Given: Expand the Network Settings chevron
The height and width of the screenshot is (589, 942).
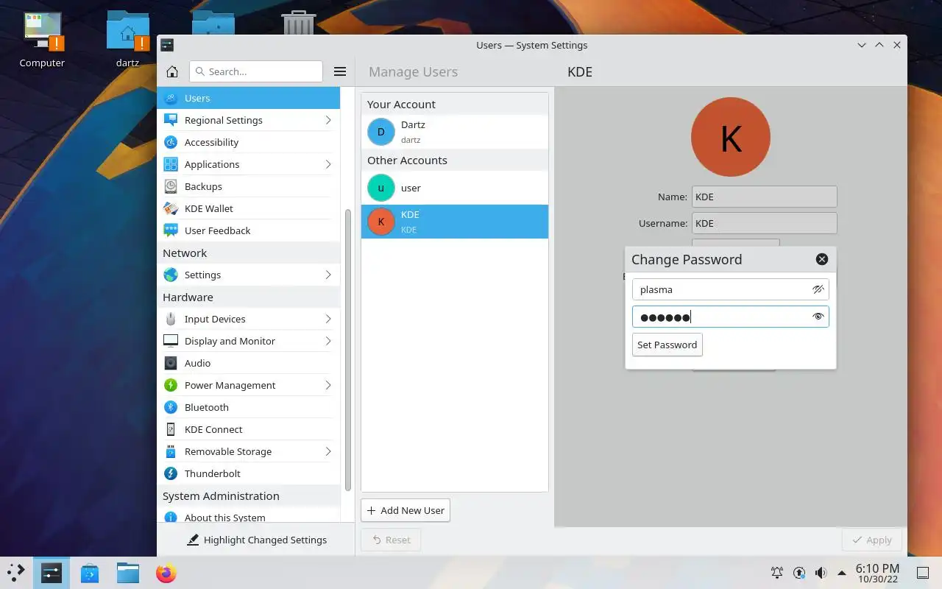Looking at the screenshot, I should 328,275.
